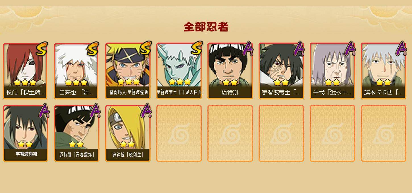412x193 pixels.
Task: Select the 千代 ninja card
Action: pyautogui.click(x=332, y=71)
